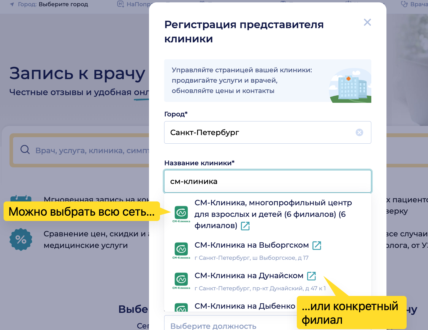This screenshot has width=428, height=330.
Task: Pick СМ-Клиника на Выборгском from suggestions
Action: coord(268,251)
